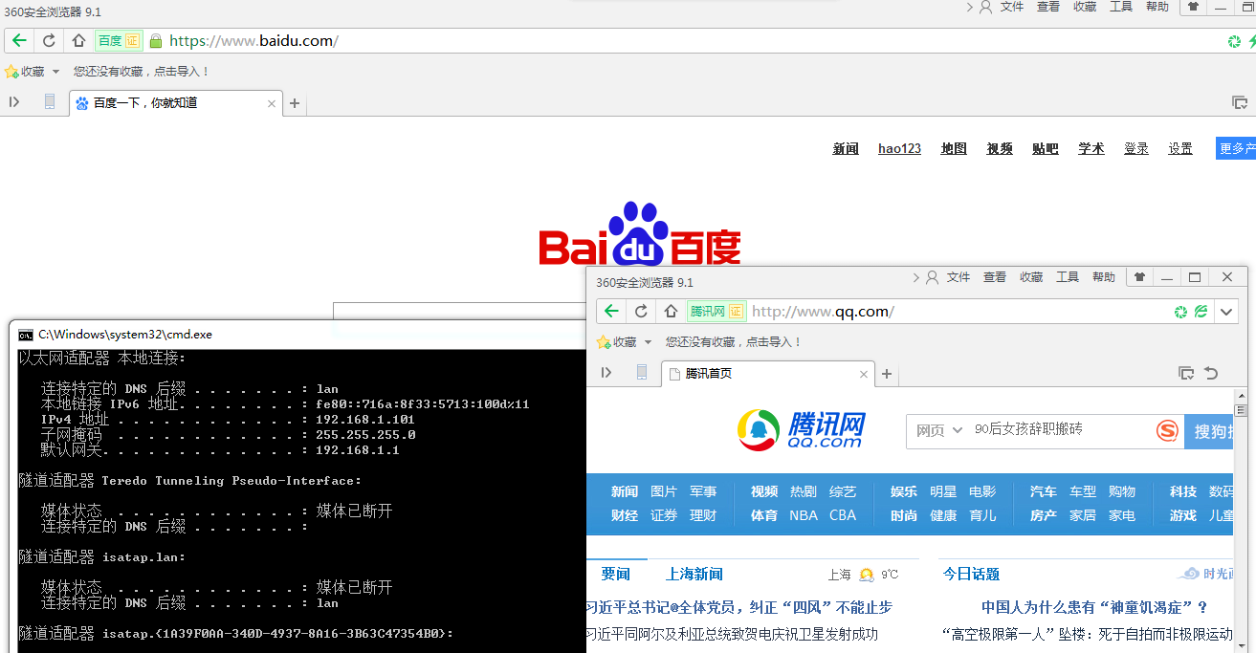This screenshot has height=653, width=1256.
Task: Click the favorites star icon in QQ window
Action: [x=603, y=342]
